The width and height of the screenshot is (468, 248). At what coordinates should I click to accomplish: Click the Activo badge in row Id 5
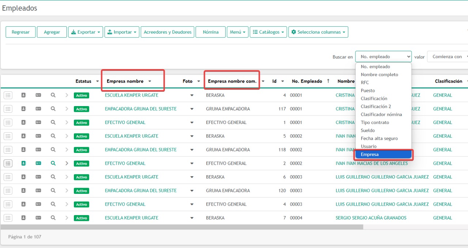point(82,136)
